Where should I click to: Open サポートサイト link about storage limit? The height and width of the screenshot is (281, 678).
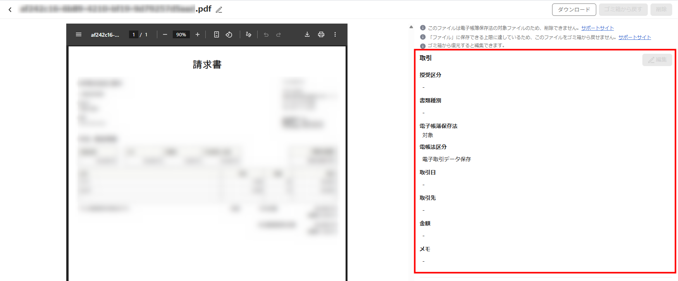pos(635,37)
